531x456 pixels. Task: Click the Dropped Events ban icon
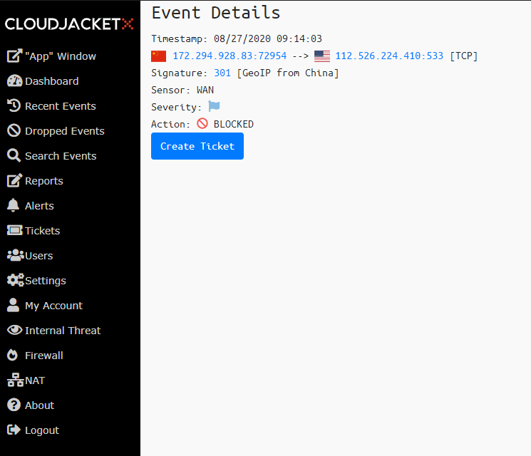(x=14, y=130)
